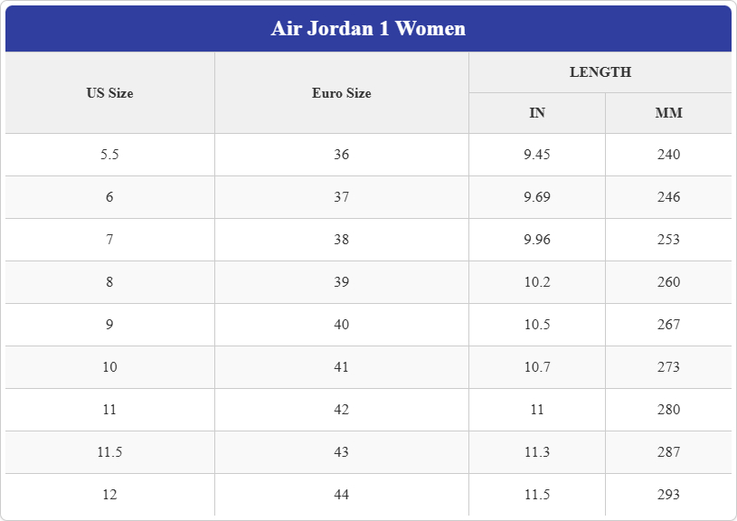Click the 11.3 inch length cell

[x=537, y=452]
